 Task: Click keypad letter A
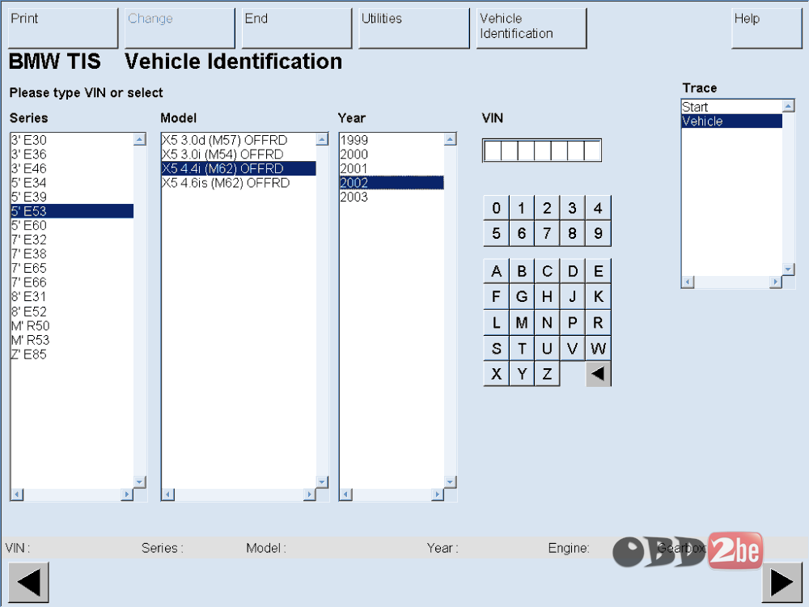click(x=497, y=271)
